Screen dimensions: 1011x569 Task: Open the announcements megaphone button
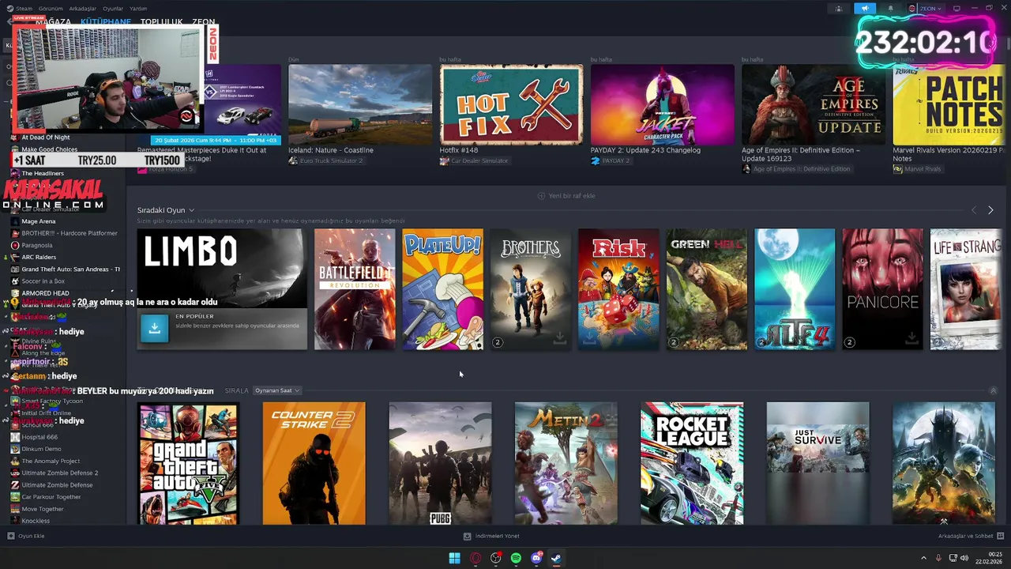click(x=865, y=9)
